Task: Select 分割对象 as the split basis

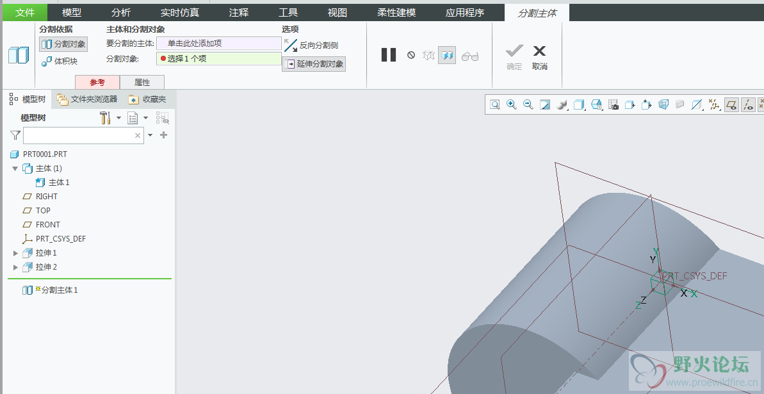Action: (x=63, y=44)
